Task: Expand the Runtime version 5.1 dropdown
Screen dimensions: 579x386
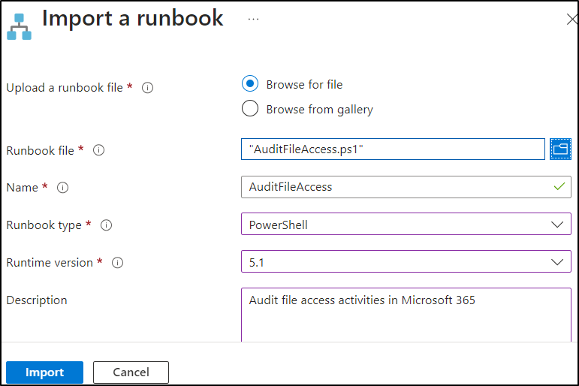Action: click(406, 261)
